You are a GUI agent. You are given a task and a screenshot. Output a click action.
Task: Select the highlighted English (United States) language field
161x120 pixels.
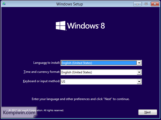[99, 63]
